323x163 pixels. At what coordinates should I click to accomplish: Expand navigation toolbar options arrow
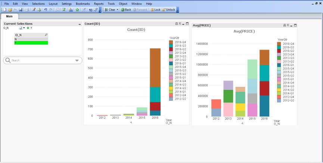click(x=178, y=10)
